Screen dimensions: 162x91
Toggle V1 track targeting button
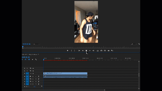point(27,74)
